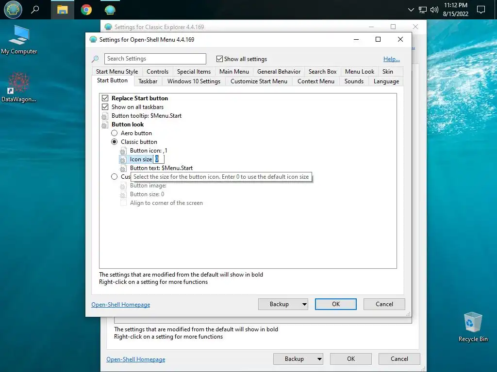Open the Open-Shell Homepage link in front window
497x372 pixels.
[121, 305]
